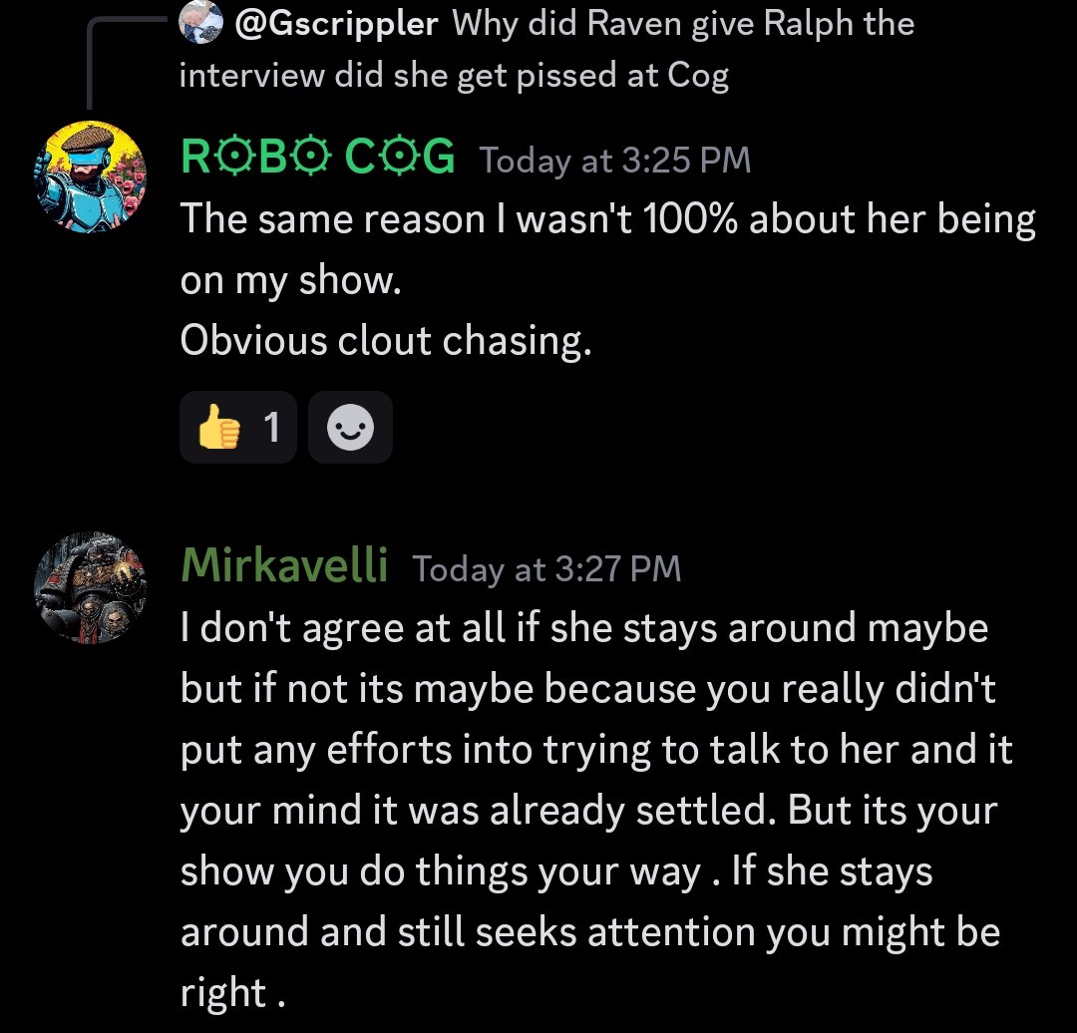Open the add reaction smiley picker
The image size is (1077, 1033).
tap(350, 429)
